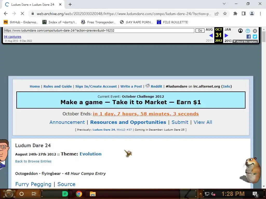Click Back to Browse Entries link
Viewport: 266px width, 199px height.
(33, 161)
